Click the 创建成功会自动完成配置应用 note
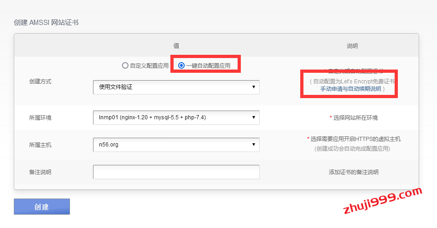Image resolution: width=437 pixels, height=228 pixels. pyautogui.click(x=352, y=149)
